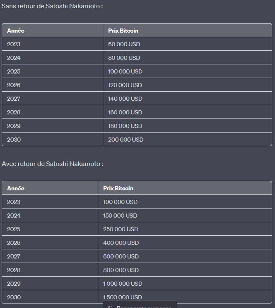The width and height of the screenshot is (275, 308).
Task: Click the 1 500 000 USD price cell
Action: click(x=123, y=297)
